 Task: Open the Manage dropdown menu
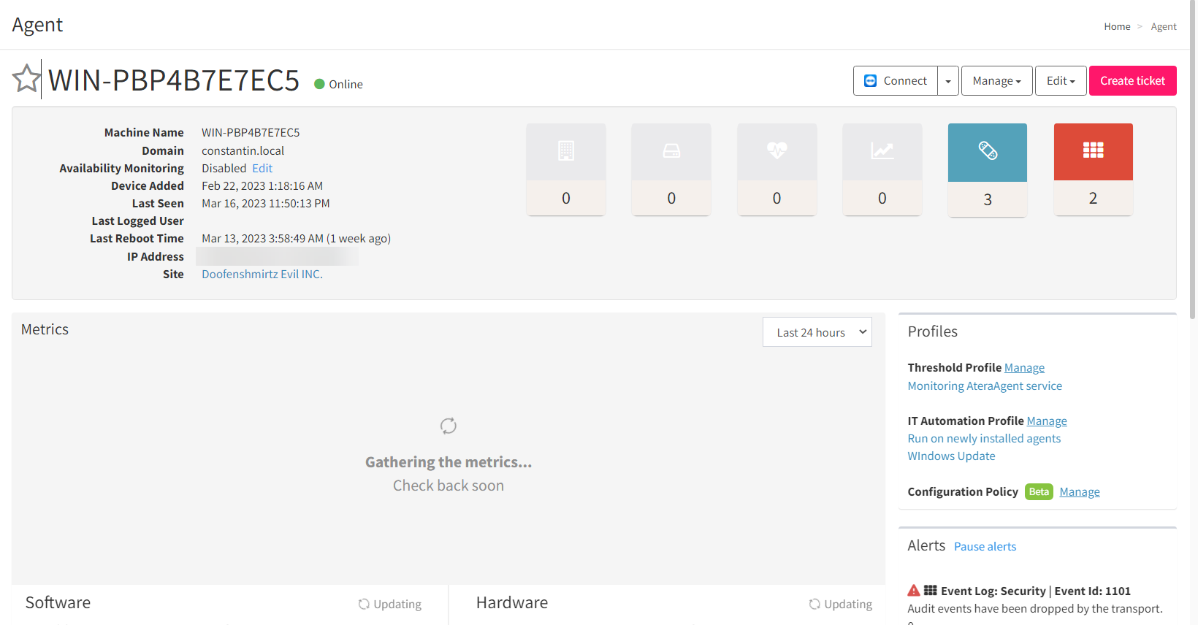tap(996, 81)
